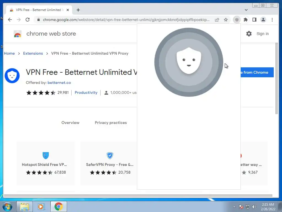This screenshot has height=212, width=282.
Task: Open Windows Media Player from taskbar
Action: [41, 206]
